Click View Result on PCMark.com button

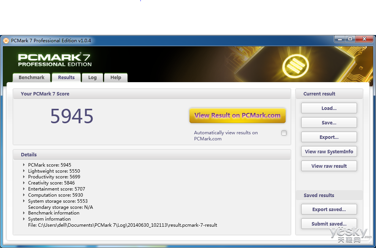coord(237,116)
